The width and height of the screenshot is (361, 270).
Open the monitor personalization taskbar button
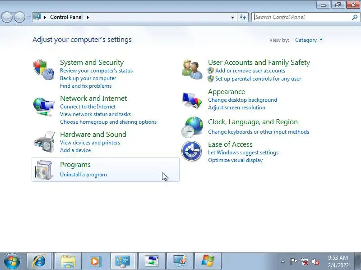180,261
